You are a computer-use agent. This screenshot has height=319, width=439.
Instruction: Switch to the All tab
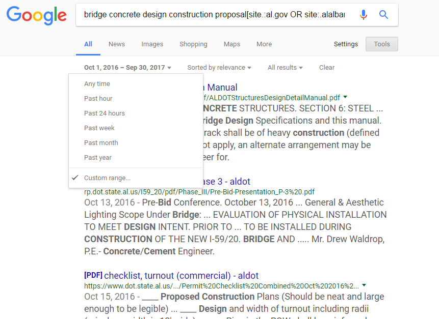point(88,44)
